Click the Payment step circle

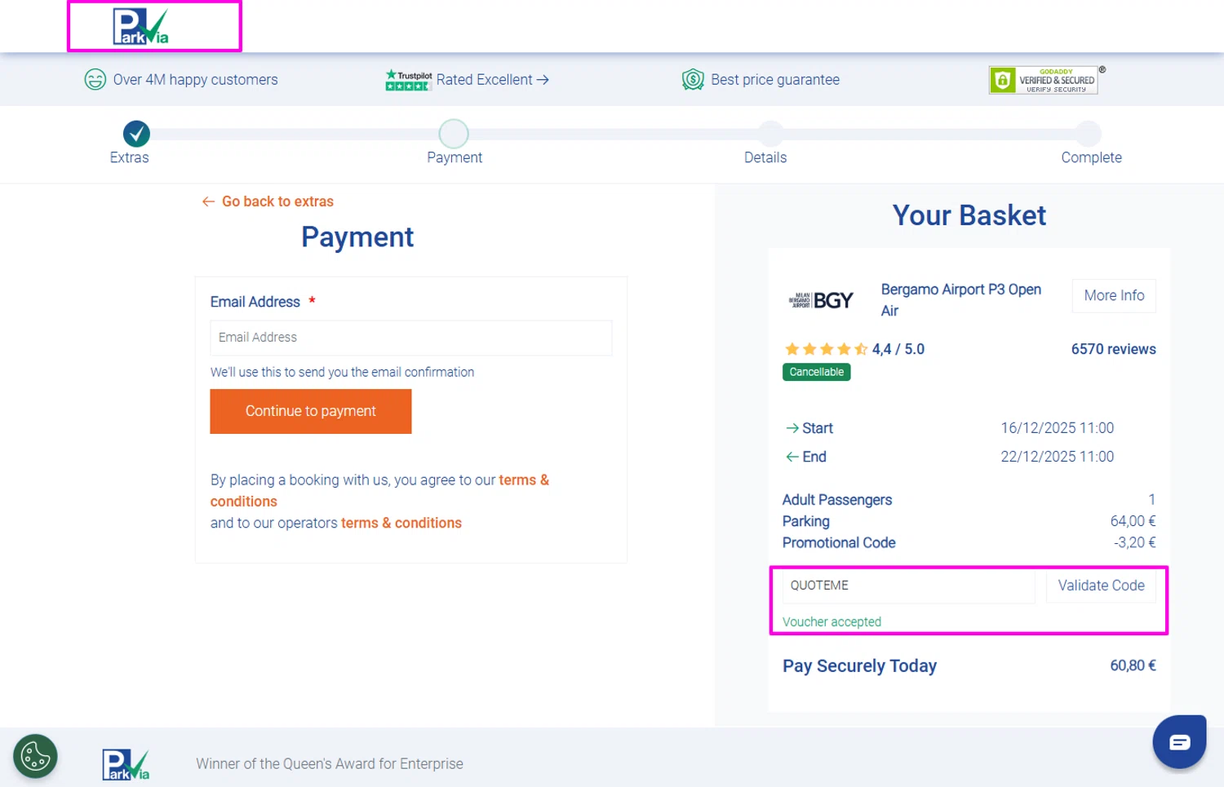[454, 133]
